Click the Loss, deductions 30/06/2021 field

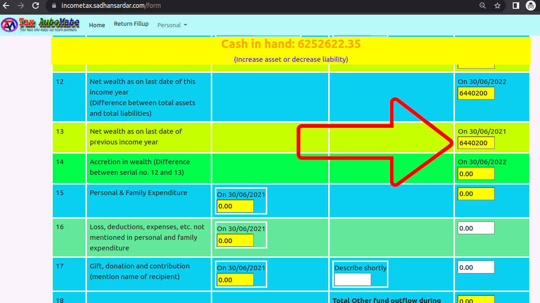pyautogui.click(x=235, y=240)
